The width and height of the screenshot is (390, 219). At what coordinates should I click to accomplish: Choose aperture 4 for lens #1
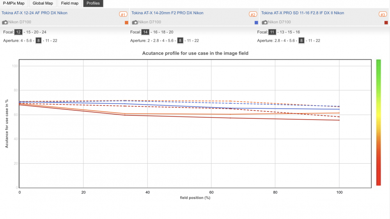click(21, 41)
